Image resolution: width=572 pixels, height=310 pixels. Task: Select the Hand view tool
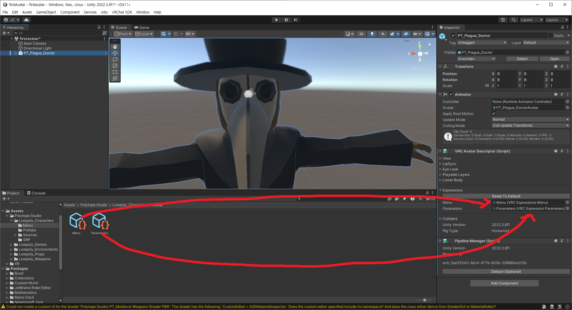point(115,47)
